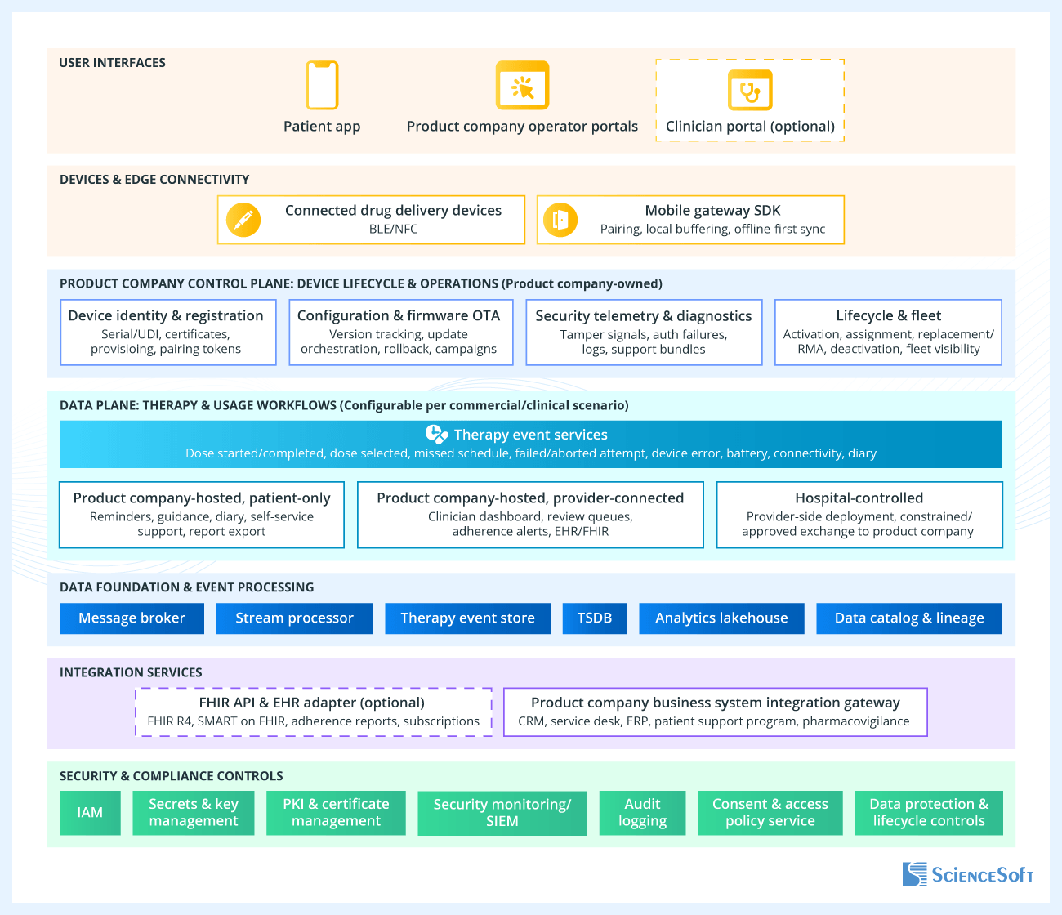Click the Mobile gateway SDK door icon

[x=560, y=220]
